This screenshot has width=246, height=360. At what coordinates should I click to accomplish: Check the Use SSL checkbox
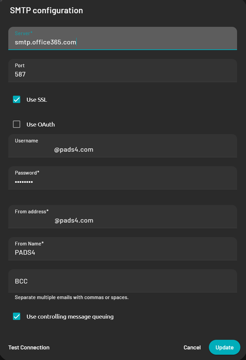click(x=17, y=99)
